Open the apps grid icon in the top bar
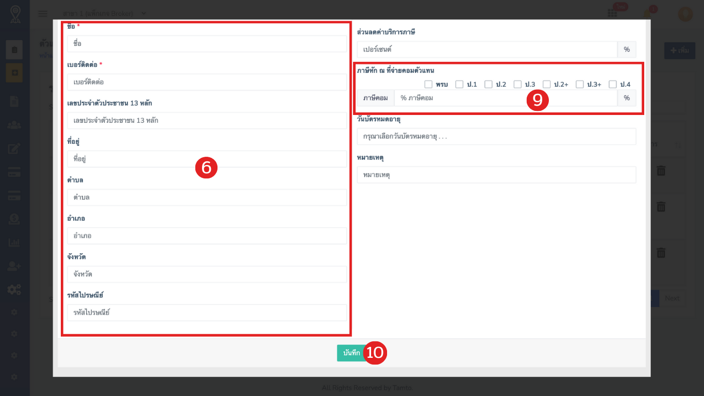This screenshot has height=396, width=704. tap(612, 14)
